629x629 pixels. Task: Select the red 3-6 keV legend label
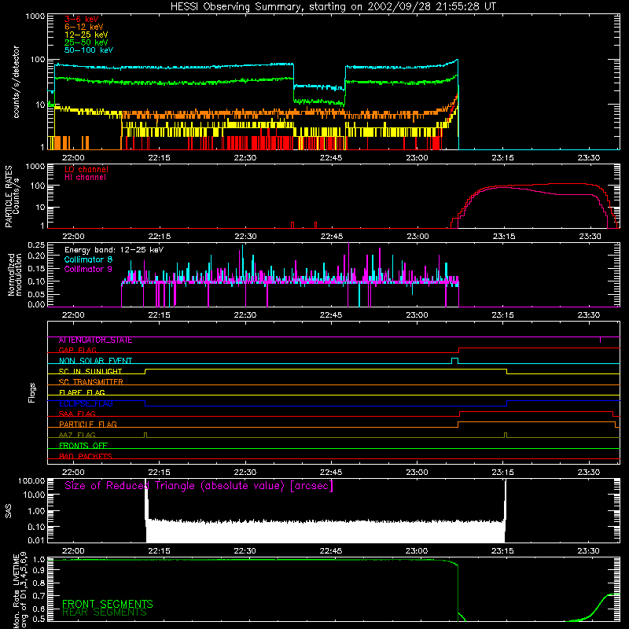point(82,19)
